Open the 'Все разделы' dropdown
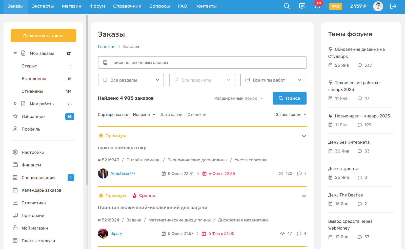The image size is (405, 249). coord(131,80)
